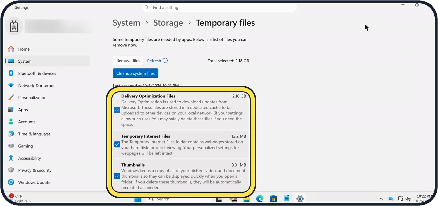The width and height of the screenshot is (438, 206).
Task: Focus the Find a setting search box
Action: [219, 8]
